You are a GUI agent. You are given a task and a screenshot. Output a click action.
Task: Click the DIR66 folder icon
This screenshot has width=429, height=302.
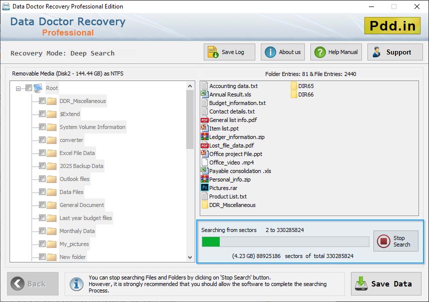pyautogui.click(x=294, y=94)
